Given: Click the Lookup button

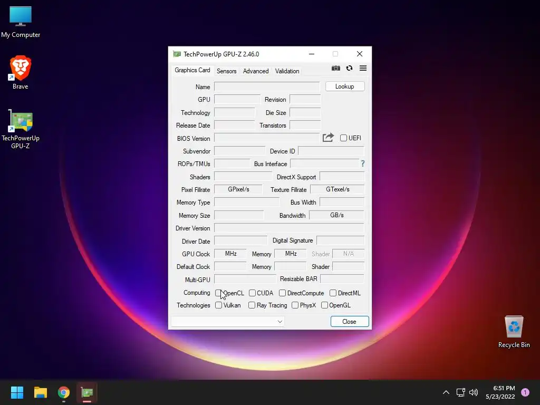Looking at the screenshot, I should tap(345, 86).
